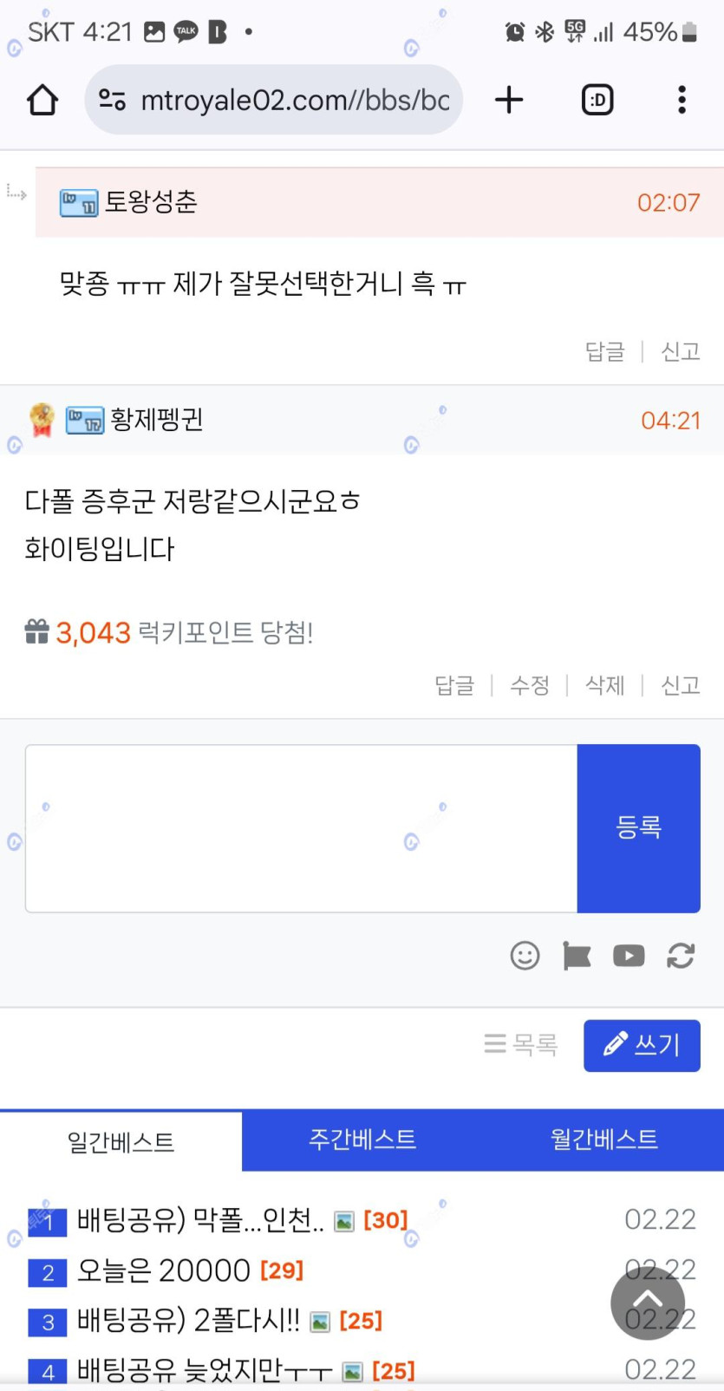This screenshot has height=1391, width=724.
Task: Switch to the 주간베스트 tab
Action: point(362,1140)
